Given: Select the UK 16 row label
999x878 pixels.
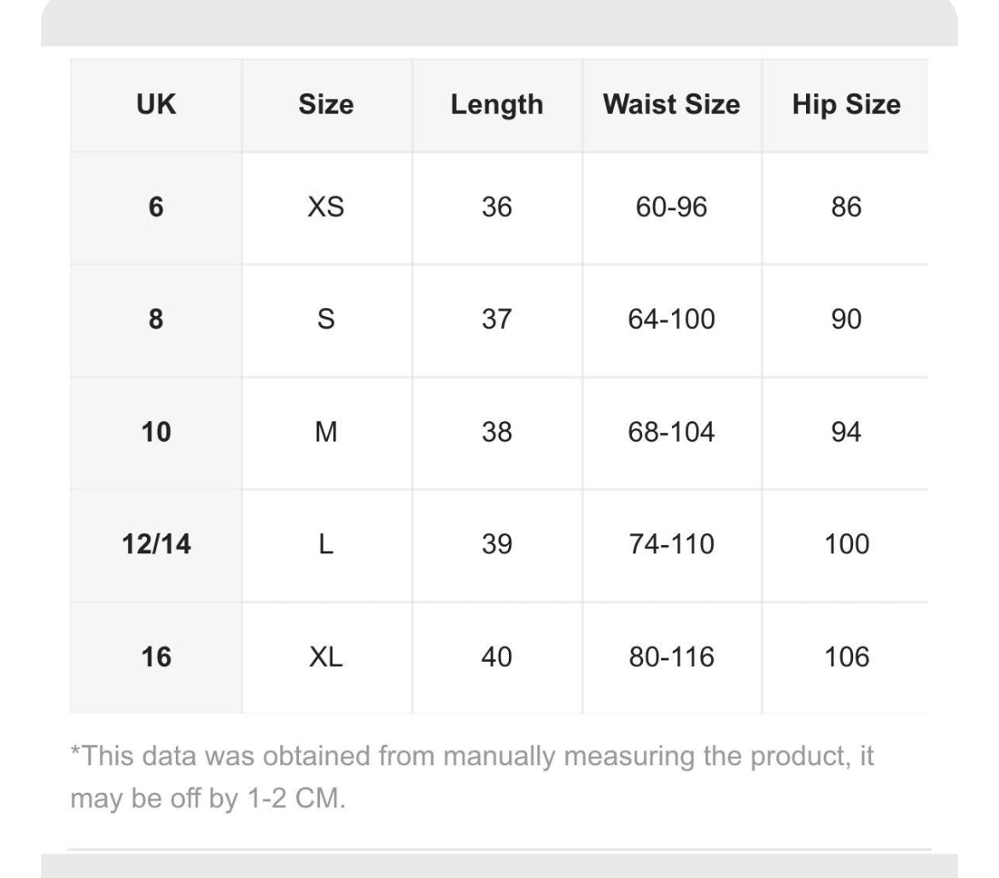Looking at the screenshot, I should [x=156, y=657].
